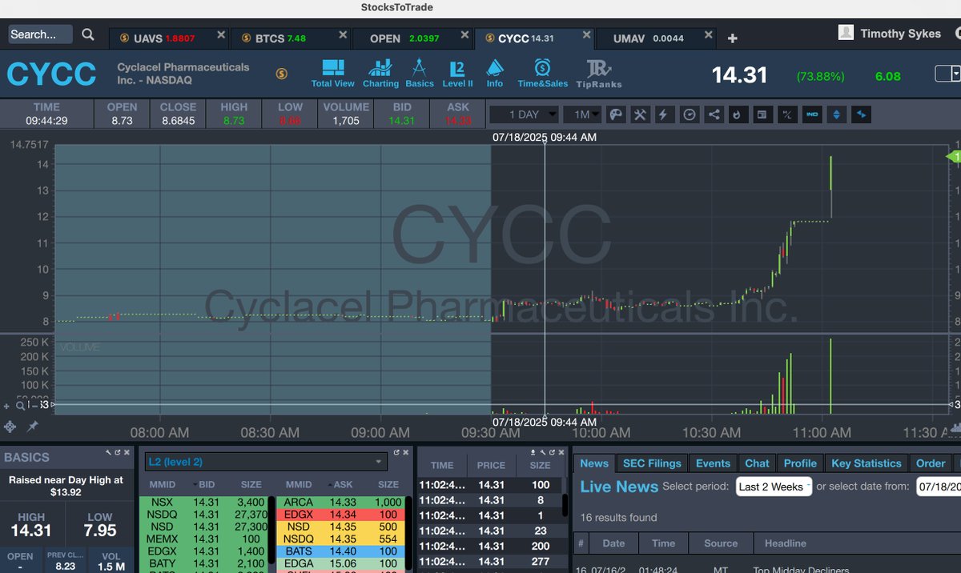Close the BTCS ticker tab
961x573 pixels.
[x=343, y=36]
